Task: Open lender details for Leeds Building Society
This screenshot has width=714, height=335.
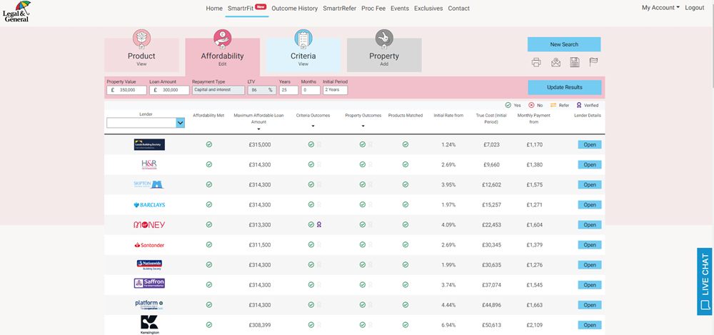Action: [x=590, y=144]
